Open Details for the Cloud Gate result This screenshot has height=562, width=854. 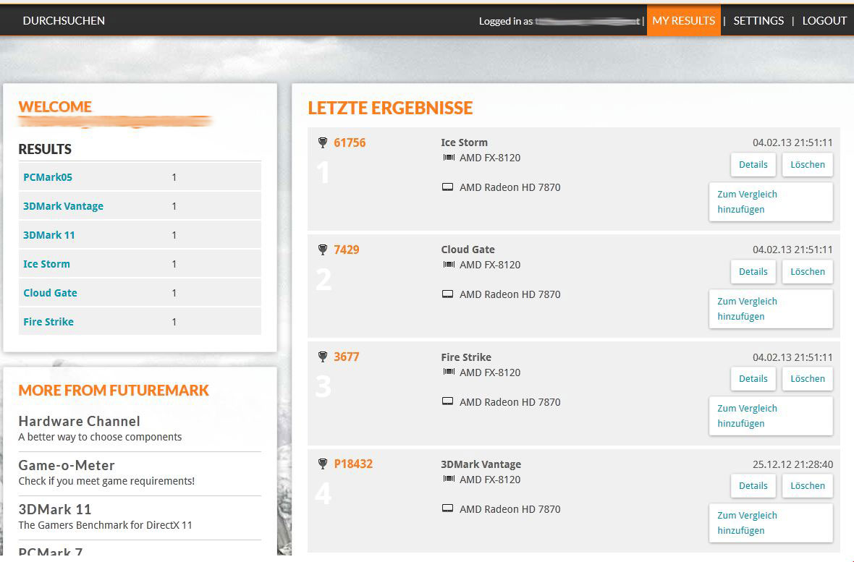753,272
